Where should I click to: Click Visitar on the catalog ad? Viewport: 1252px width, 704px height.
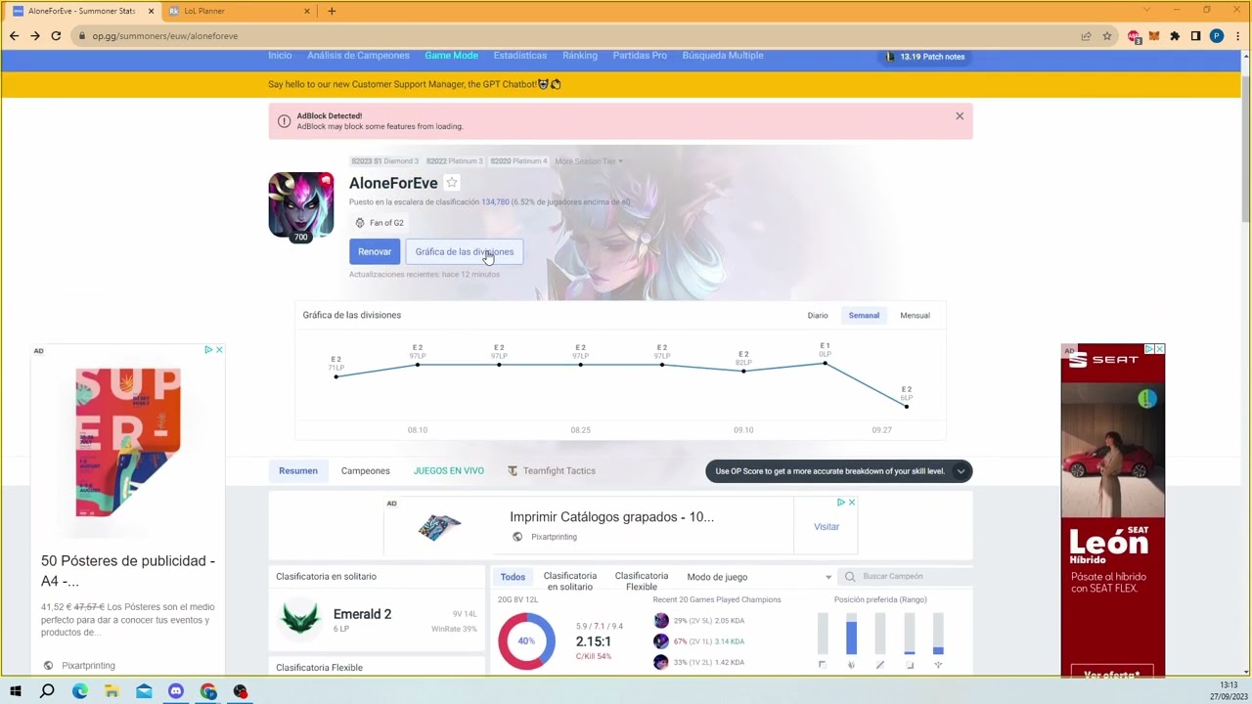click(x=827, y=527)
